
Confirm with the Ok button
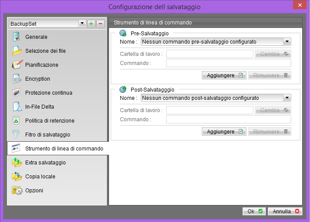click(x=254, y=212)
